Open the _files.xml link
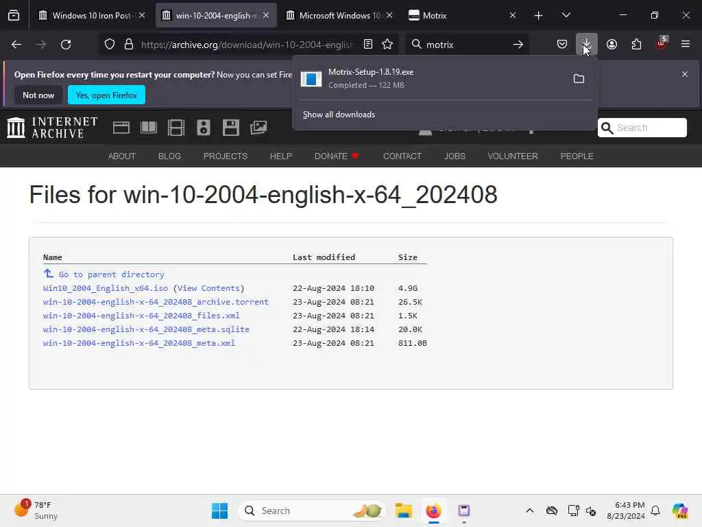 pos(141,316)
